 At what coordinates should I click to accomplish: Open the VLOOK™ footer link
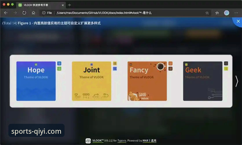coord(98,141)
